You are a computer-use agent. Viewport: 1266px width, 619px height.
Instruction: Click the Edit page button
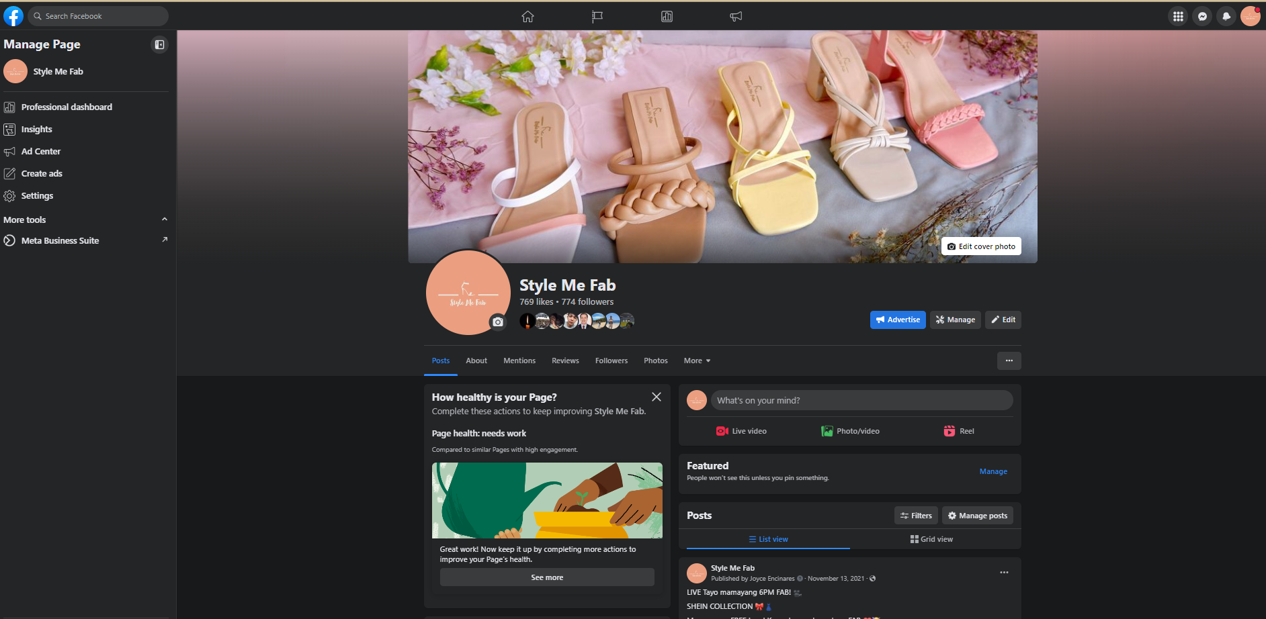tap(1003, 320)
